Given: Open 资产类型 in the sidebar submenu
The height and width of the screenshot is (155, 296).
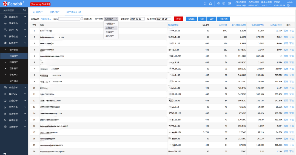Looking at the screenshot, I should (x=14, y=50).
